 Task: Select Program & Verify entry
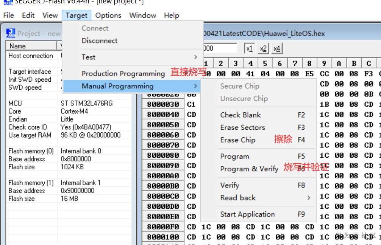[259, 169]
